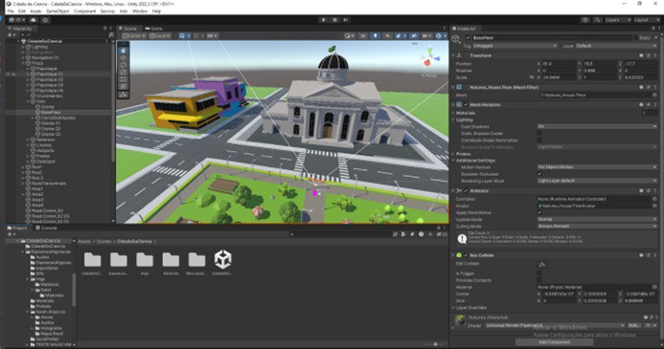Toggle Provides Contacts checkbox
This screenshot has height=349, width=664.
click(x=539, y=280)
